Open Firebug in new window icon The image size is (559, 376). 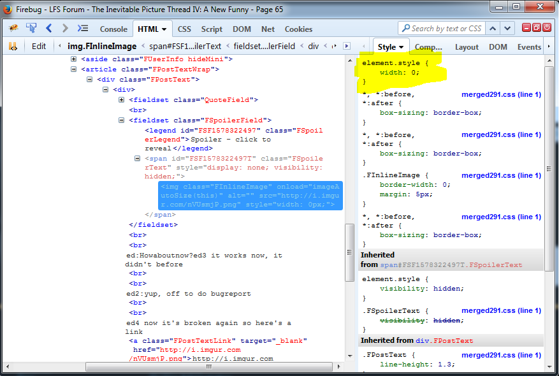click(x=537, y=27)
